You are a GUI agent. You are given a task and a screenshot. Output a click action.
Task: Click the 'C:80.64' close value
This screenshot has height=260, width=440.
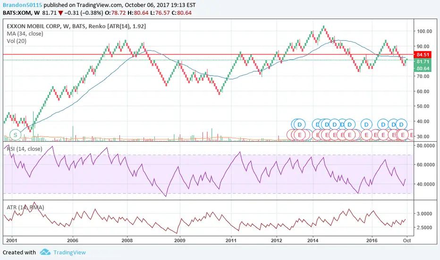(x=182, y=13)
